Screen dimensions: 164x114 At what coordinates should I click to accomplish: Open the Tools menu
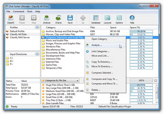(x=30, y=11)
